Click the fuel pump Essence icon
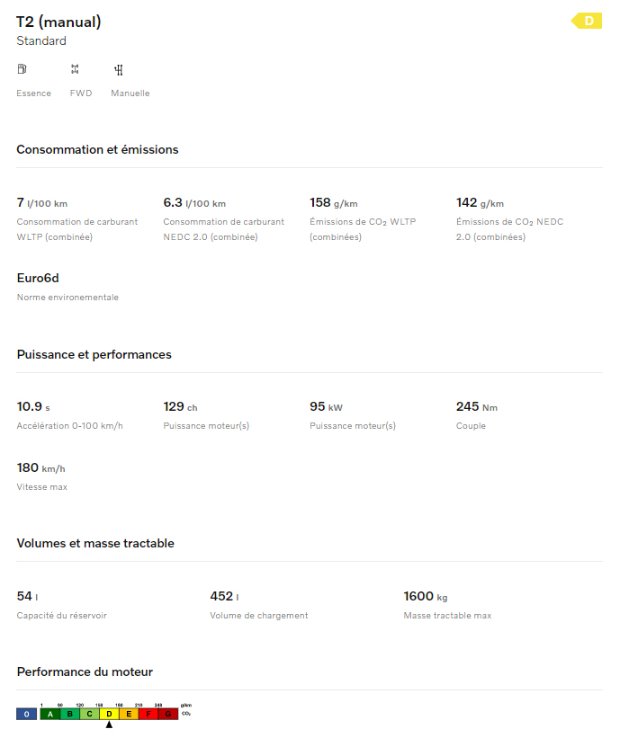 [x=22, y=69]
